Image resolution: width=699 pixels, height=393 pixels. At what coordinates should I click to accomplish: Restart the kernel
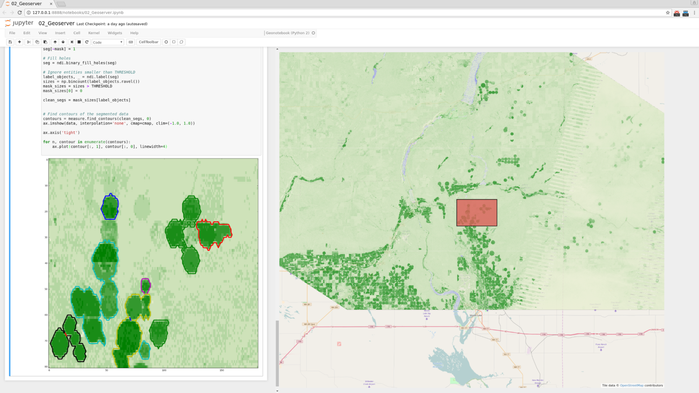click(x=87, y=42)
